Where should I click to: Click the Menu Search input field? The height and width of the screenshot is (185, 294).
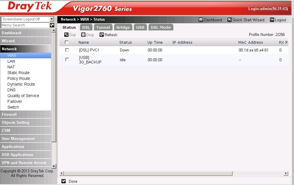coord(25,25)
